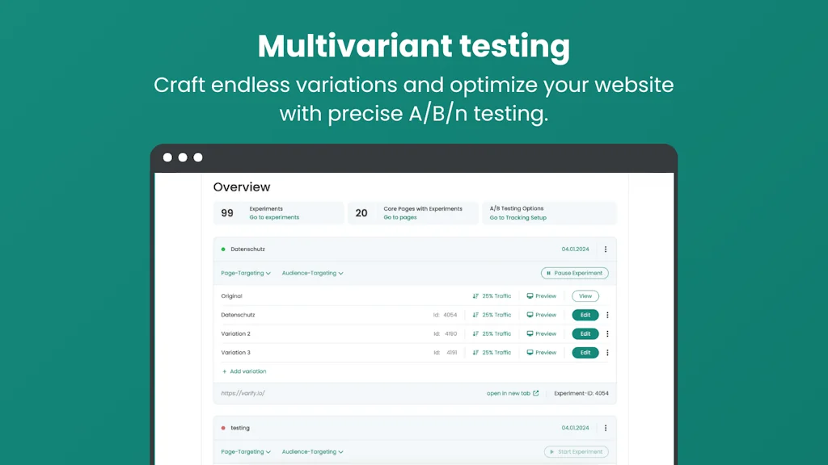Click the pause icon on Pause Experiment
The width and height of the screenshot is (828, 465).
pyautogui.click(x=548, y=273)
